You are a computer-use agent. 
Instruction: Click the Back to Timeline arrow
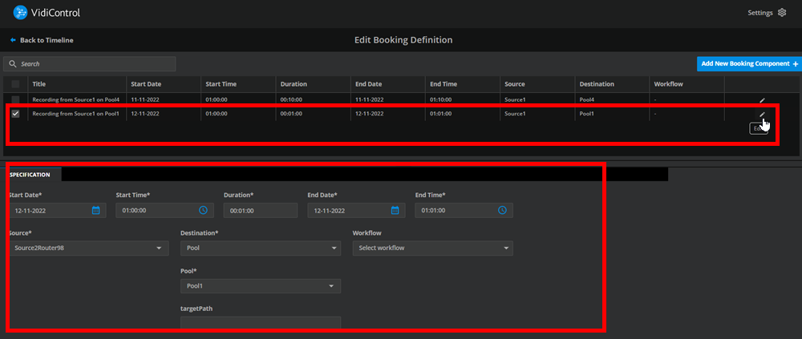(x=13, y=40)
